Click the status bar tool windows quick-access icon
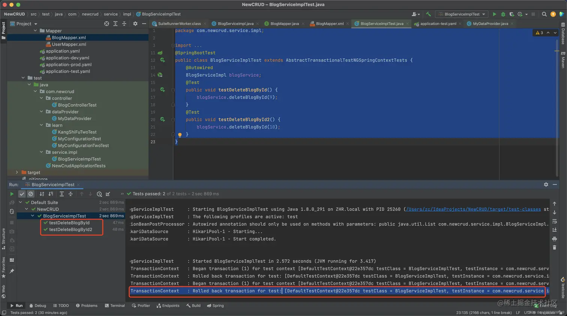This screenshot has height=316, width=567. (x=4, y=313)
